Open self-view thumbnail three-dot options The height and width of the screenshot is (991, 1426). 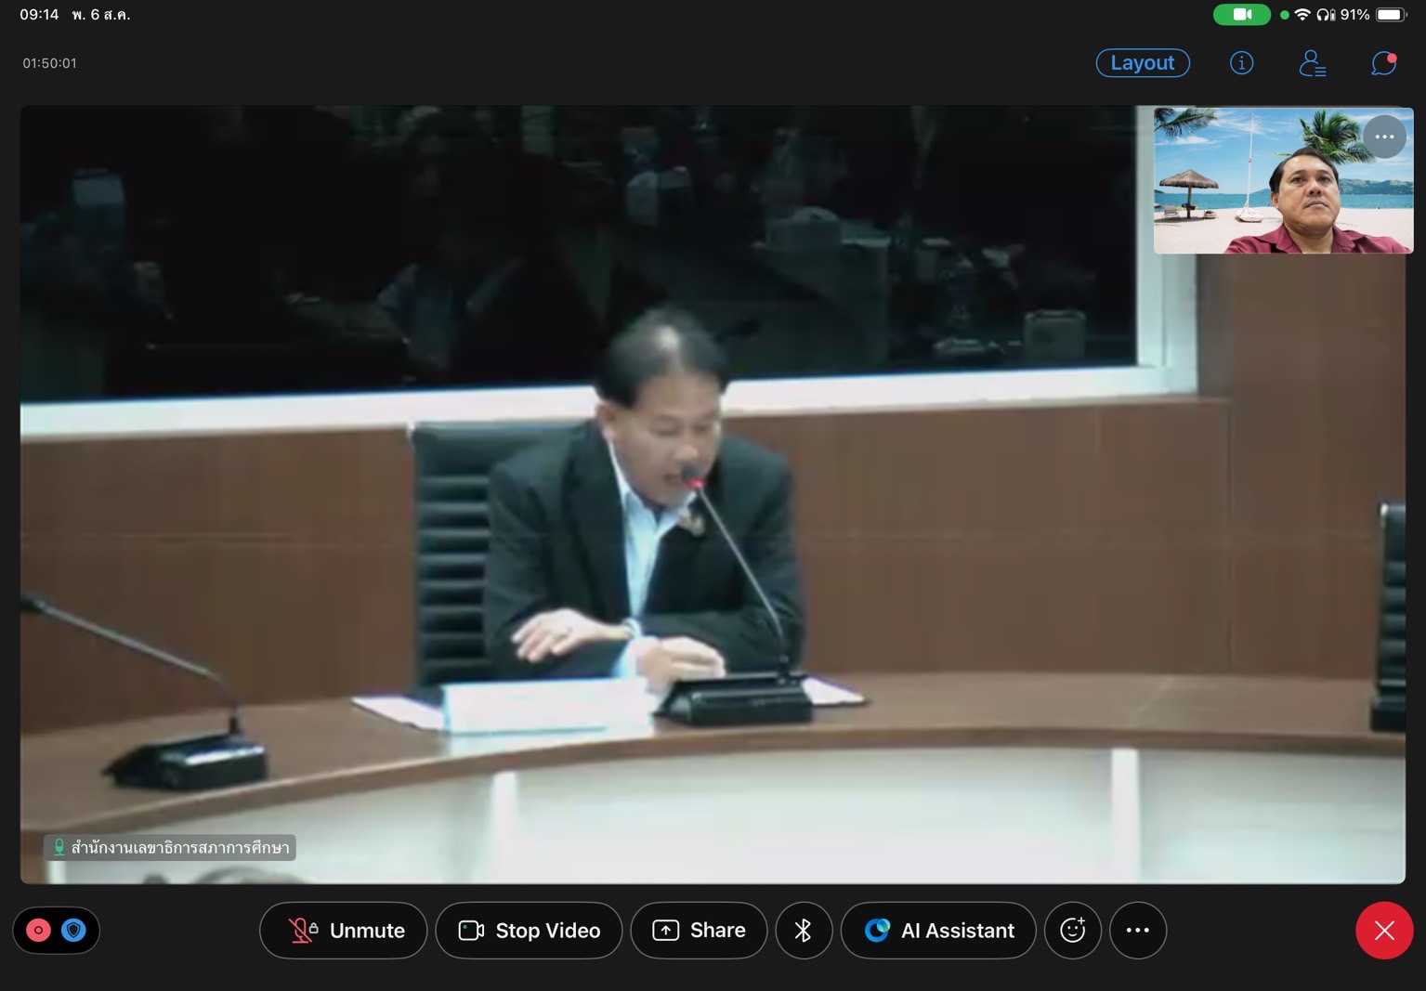[1384, 137]
